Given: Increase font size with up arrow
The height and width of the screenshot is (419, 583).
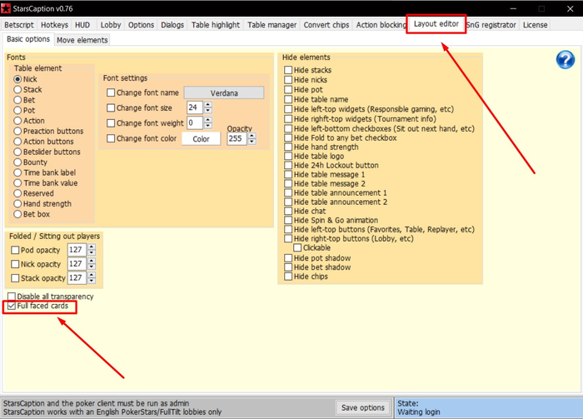Looking at the screenshot, I should pos(208,104).
